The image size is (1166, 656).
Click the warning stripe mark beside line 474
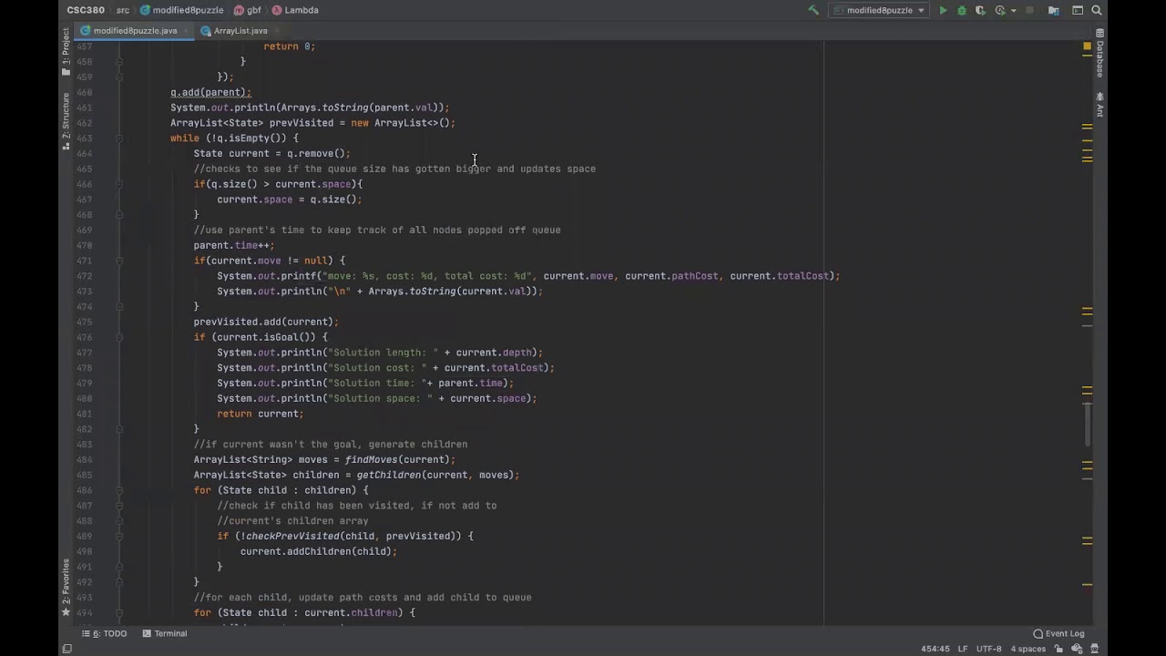[x=1087, y=310]
